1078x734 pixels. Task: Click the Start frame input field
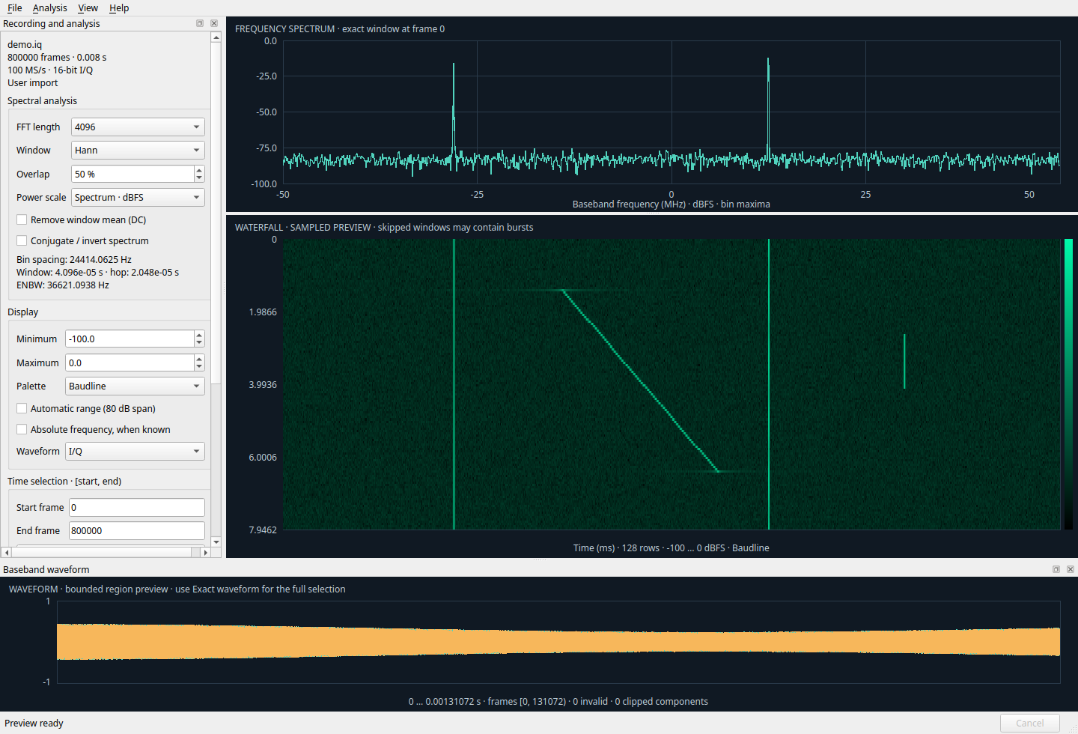137,507
